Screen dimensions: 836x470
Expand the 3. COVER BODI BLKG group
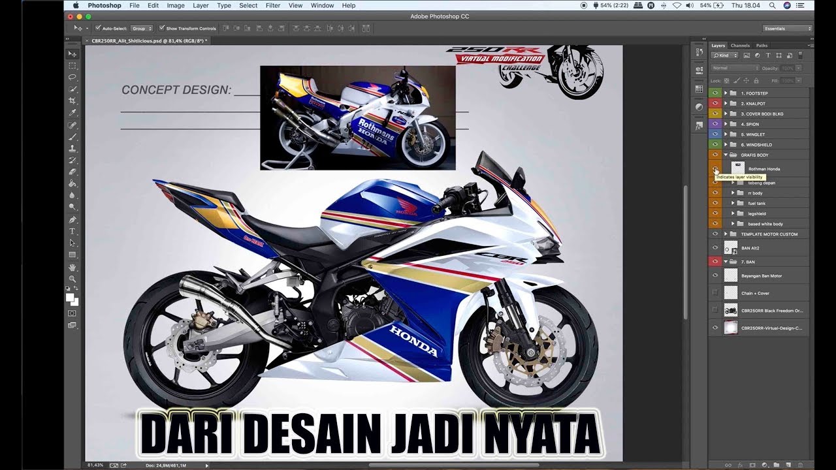(726, 114)
